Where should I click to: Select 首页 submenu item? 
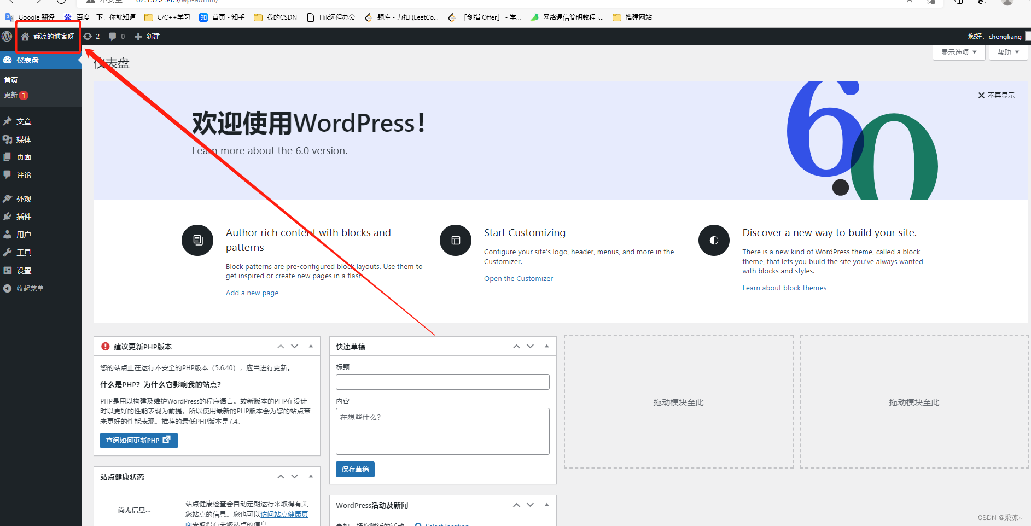(x=11, y=80)
